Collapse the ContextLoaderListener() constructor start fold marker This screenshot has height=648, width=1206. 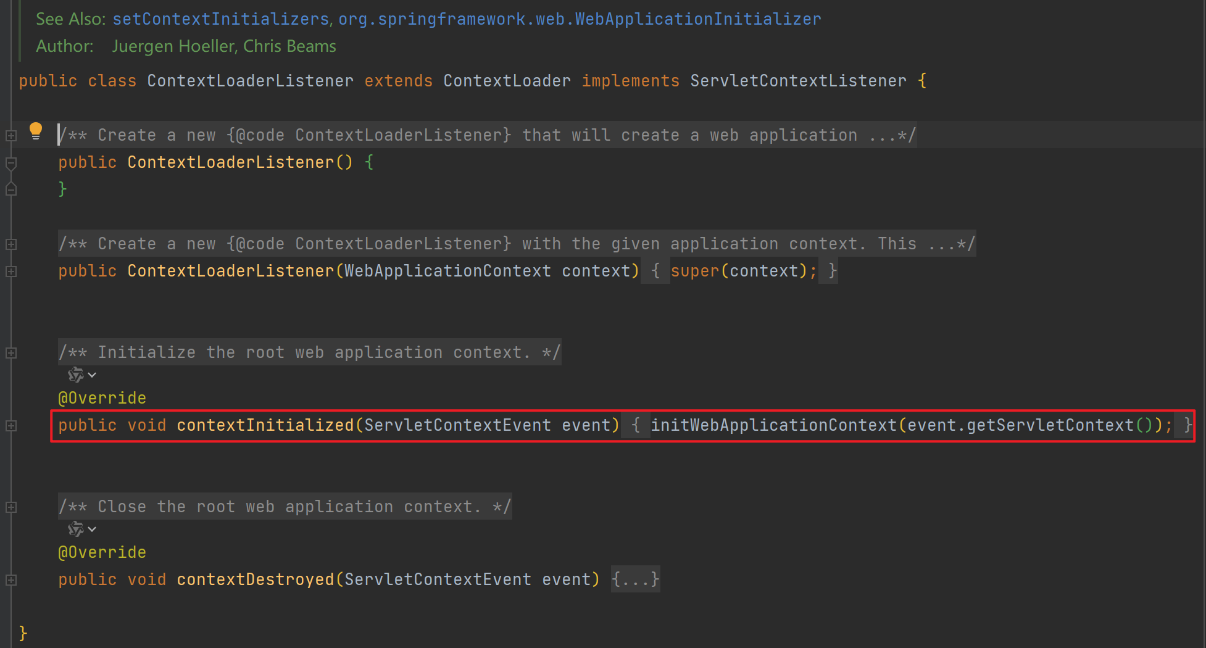pos(11,163)
